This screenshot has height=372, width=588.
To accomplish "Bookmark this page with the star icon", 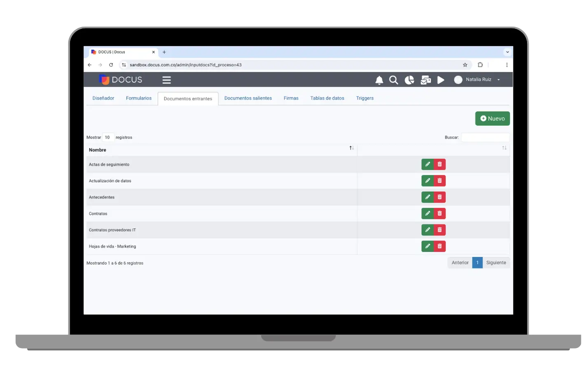I will pyautogui.click(x=465, y=65).
